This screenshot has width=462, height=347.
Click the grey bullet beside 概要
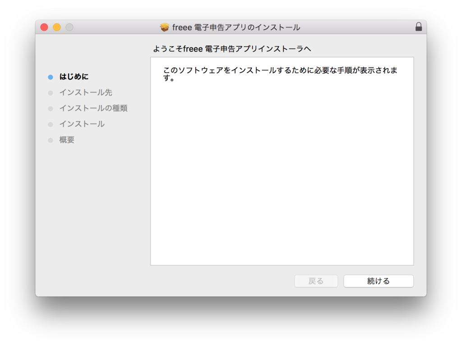[51, 140]
